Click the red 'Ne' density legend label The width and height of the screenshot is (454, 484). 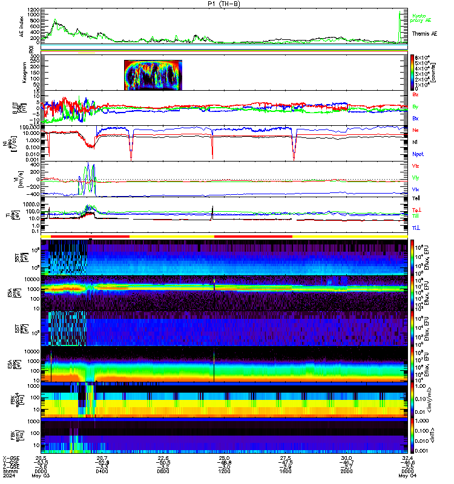tap(415, 130)
